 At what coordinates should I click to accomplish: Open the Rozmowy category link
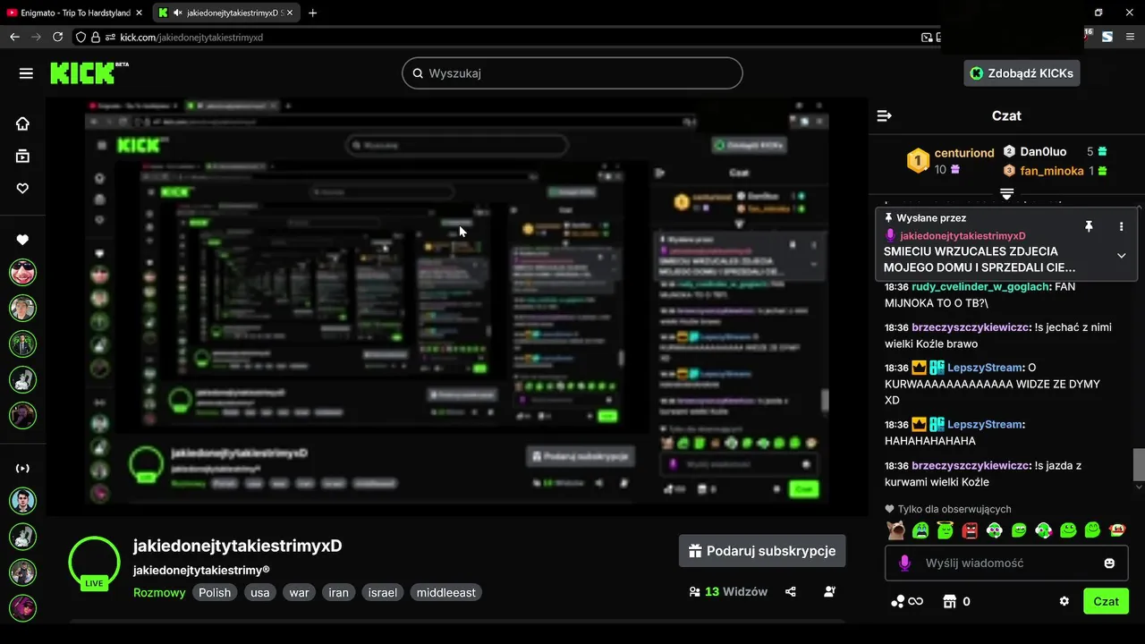pyautogui.click(x=159, y=592)
